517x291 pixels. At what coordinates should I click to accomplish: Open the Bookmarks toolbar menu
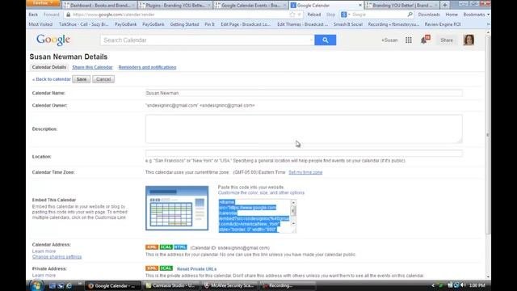476,15
